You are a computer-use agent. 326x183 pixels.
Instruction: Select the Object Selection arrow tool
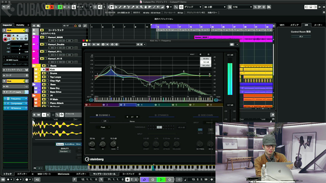(x=112, y=7)
